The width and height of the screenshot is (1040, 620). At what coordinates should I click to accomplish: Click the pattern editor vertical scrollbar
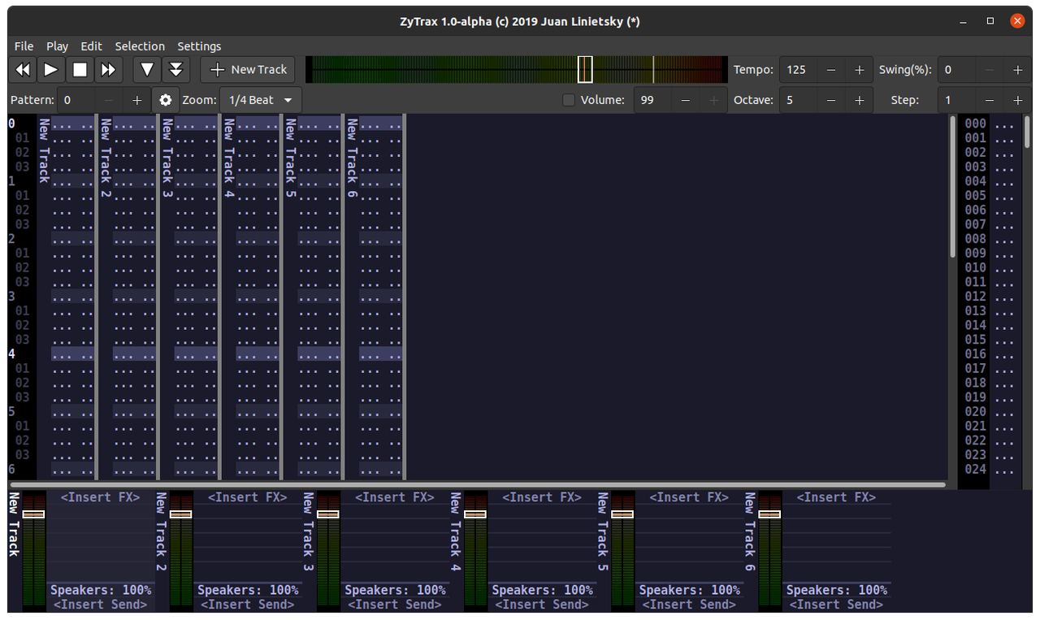coord(952,187)
